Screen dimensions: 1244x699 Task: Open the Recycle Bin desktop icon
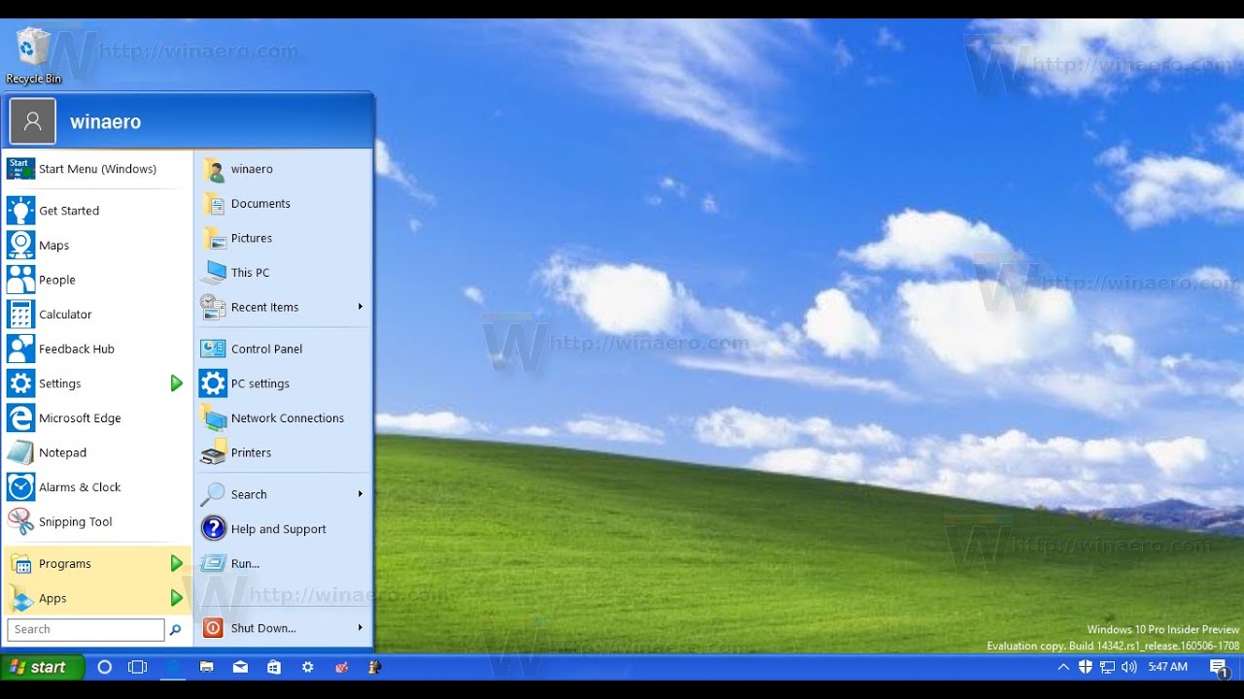(x=33, y=55)
